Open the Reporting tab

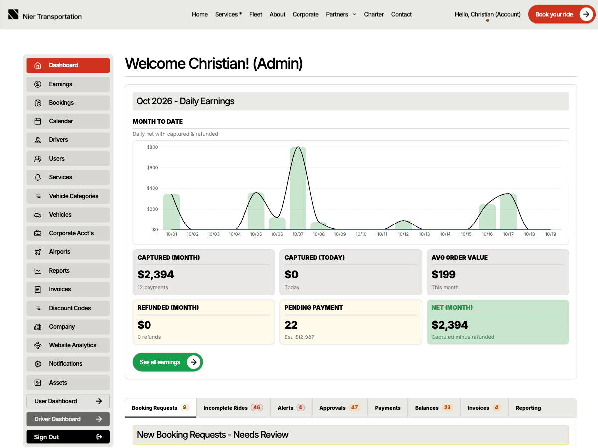[x=528, y=408]
